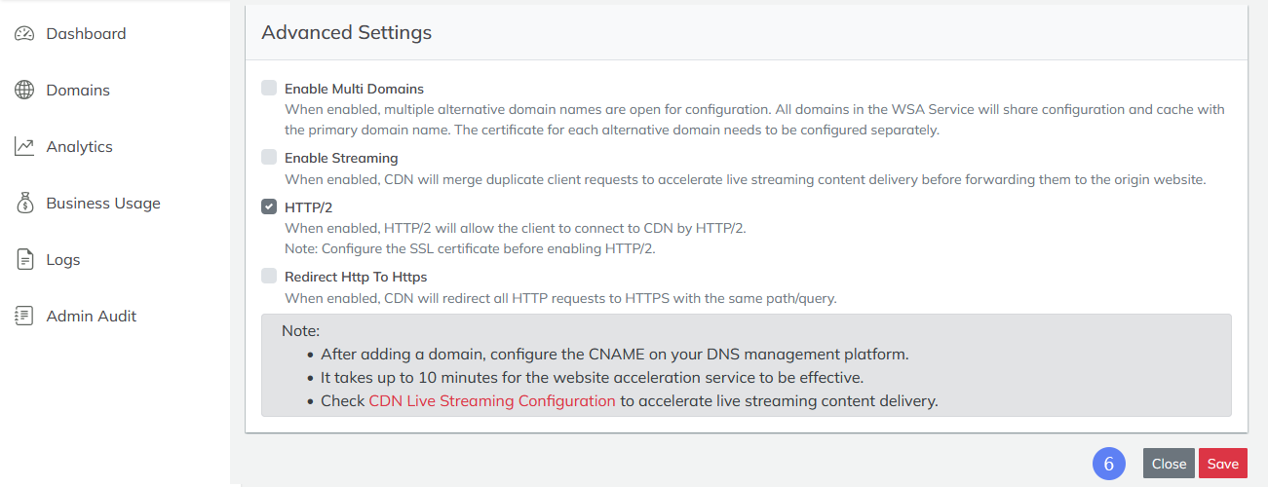The height and width of the screenshot is (487, 1268).
Task: Navigate to Admin Audit
Action: click(92, 317)
